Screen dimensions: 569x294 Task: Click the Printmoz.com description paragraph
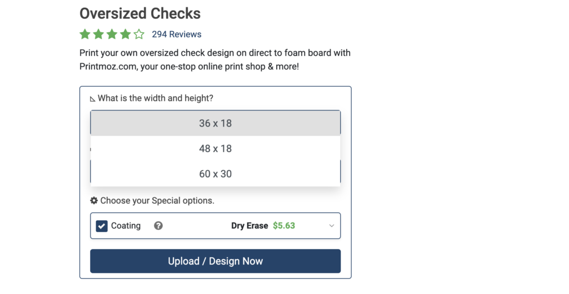click(214, 60)
